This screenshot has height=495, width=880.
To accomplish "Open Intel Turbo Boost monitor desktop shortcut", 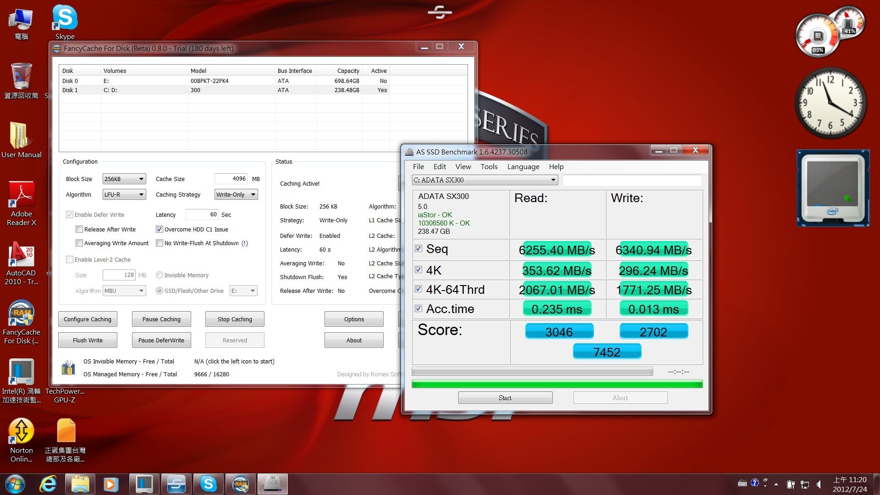I will (x=21, y=381).
